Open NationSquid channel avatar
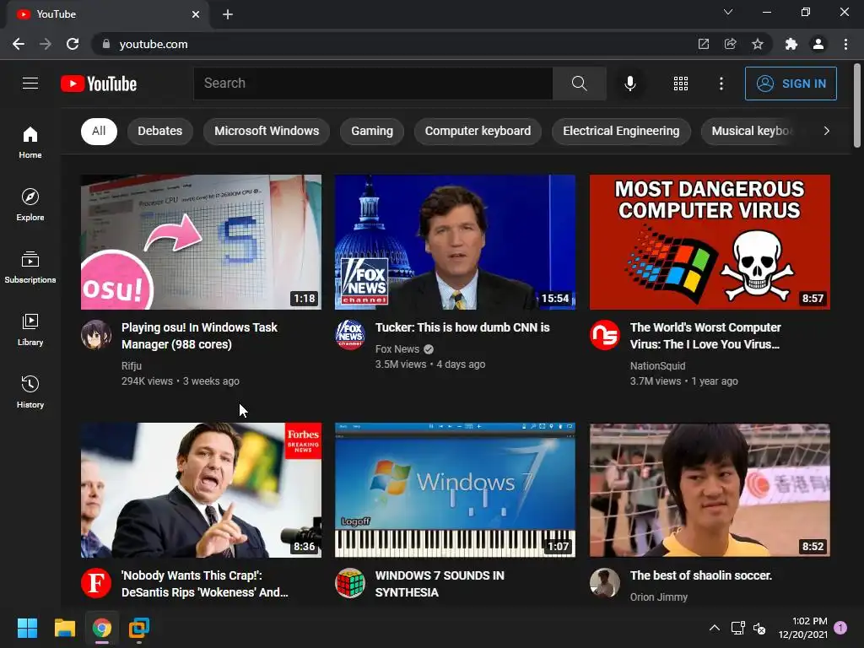Screen dimensions: 864x648 coord(604,334)
